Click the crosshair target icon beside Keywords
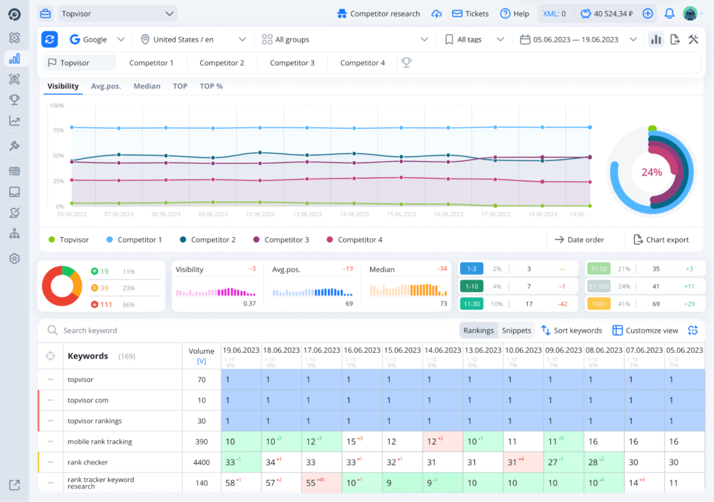 (x=50, y=356)
